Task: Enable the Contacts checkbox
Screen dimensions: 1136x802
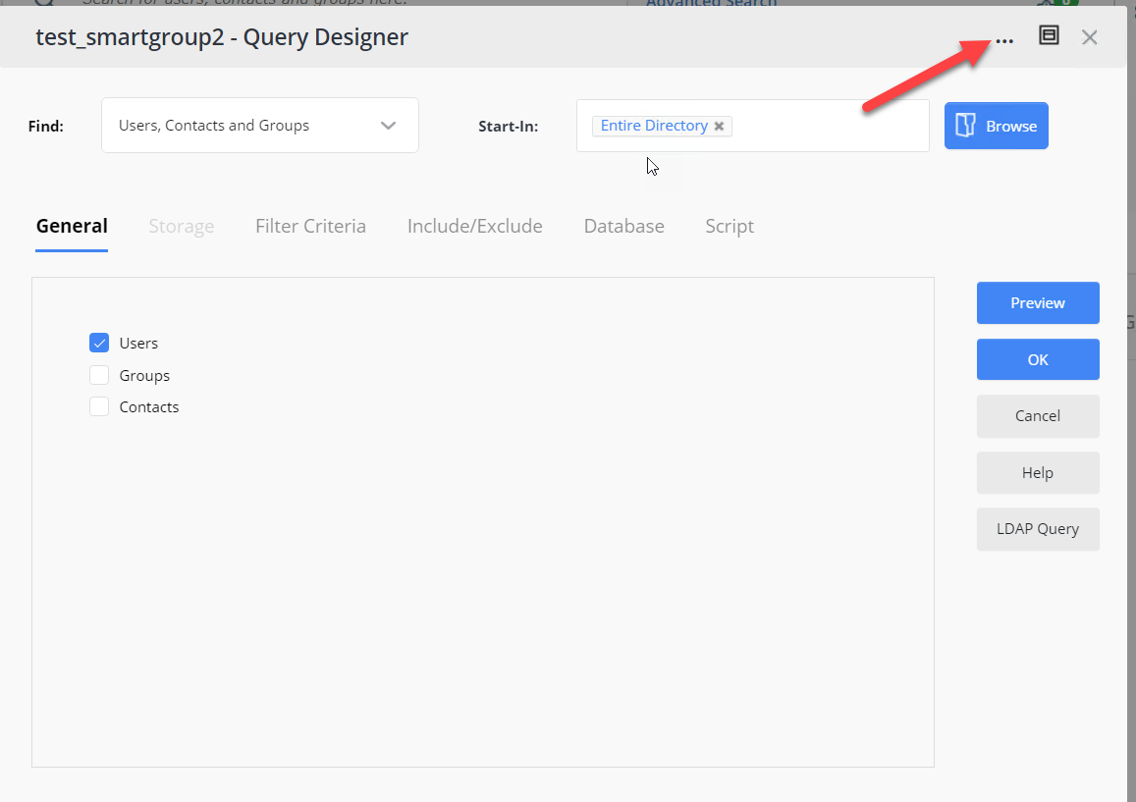Action: [99, 406]
